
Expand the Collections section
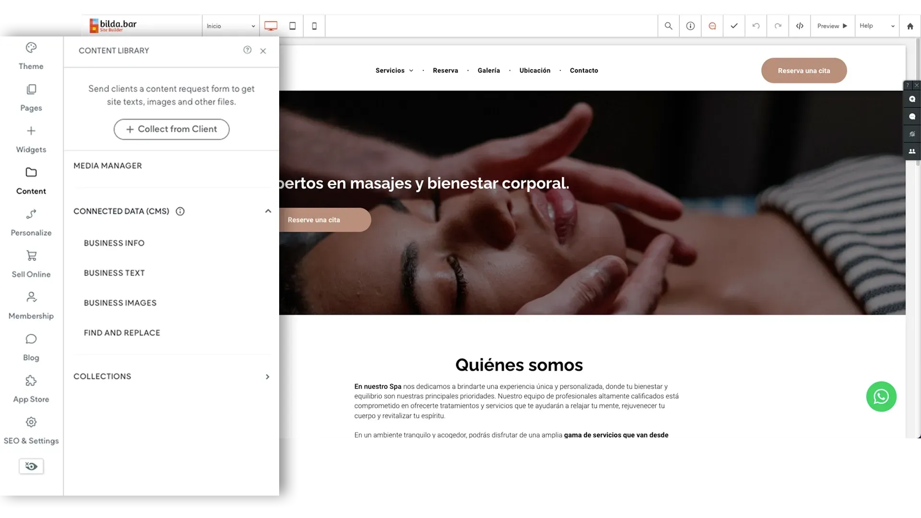[x=267, y=377]
